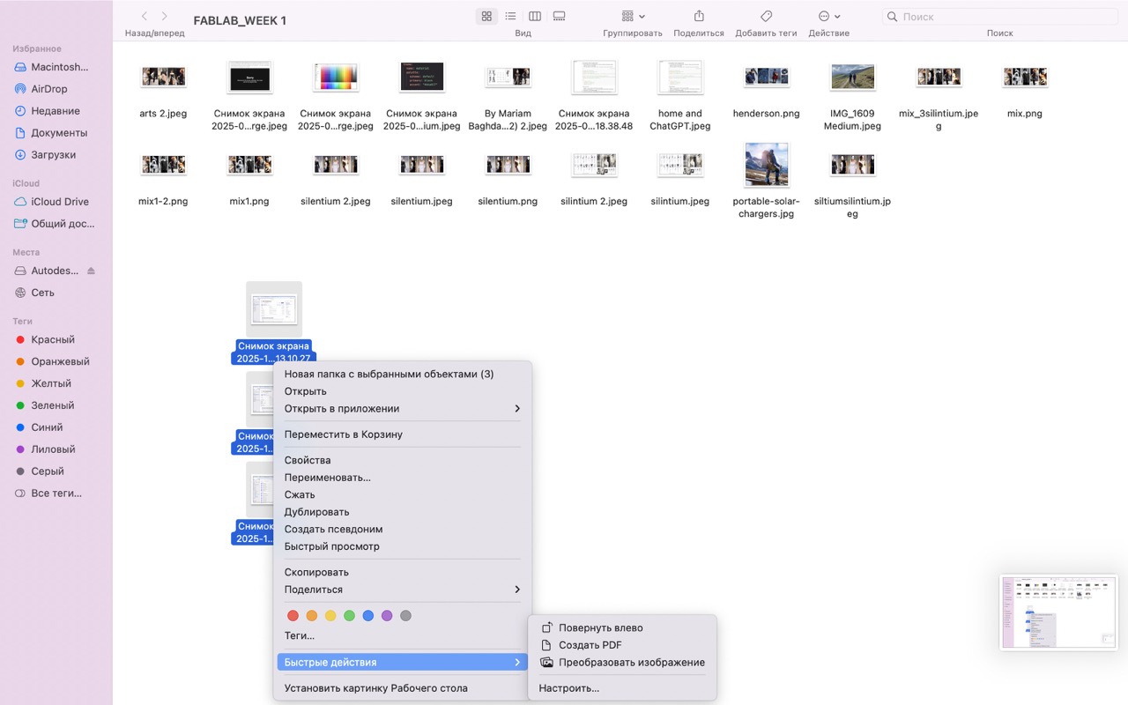Switch to gallery view
The image size is (1128, 705).
click(559, 17)
